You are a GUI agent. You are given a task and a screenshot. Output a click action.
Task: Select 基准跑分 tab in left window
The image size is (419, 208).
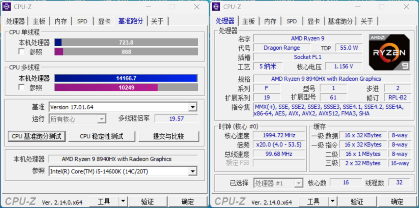[x=131, y=21]
